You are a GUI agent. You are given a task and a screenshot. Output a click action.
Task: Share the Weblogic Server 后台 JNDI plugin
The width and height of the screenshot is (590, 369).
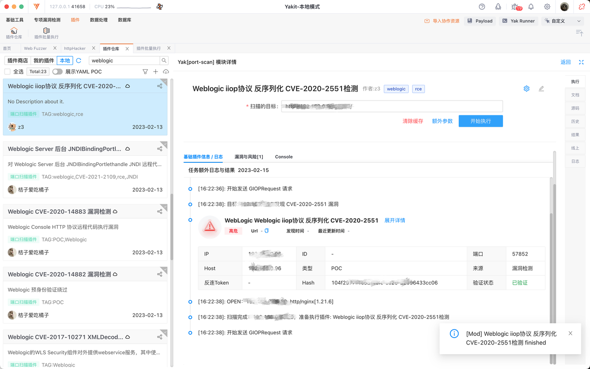pos(159,149)
